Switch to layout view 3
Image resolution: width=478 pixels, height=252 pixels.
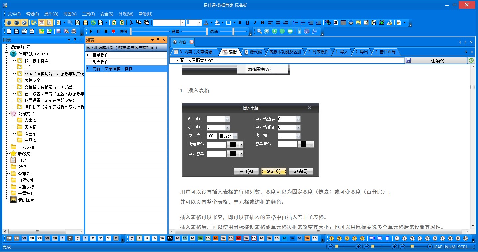point(24,23)
